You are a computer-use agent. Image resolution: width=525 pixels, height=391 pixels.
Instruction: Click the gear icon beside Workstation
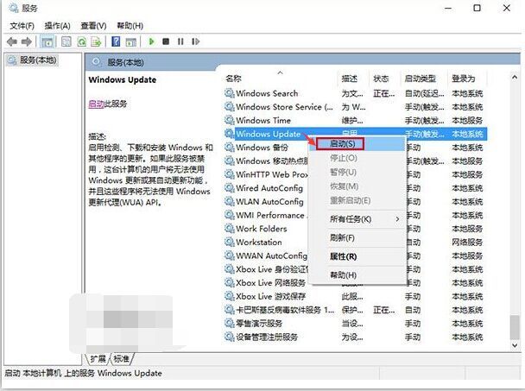tap(230, 242)
